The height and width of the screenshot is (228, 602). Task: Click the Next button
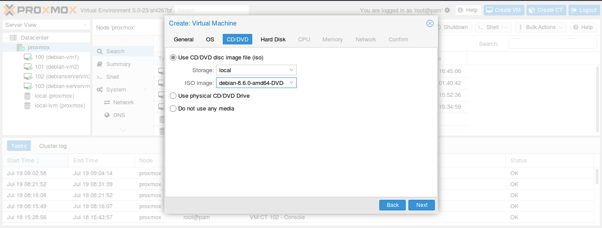pos(422,205)
